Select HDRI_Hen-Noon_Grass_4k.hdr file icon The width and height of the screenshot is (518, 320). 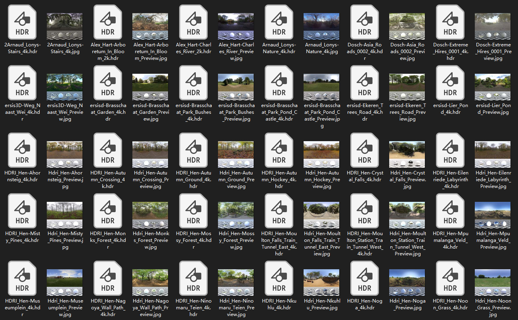coord(450,279)
